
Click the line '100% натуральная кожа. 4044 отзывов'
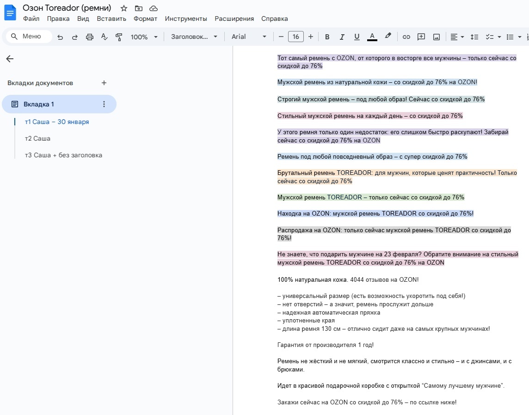tap(348, 279)
